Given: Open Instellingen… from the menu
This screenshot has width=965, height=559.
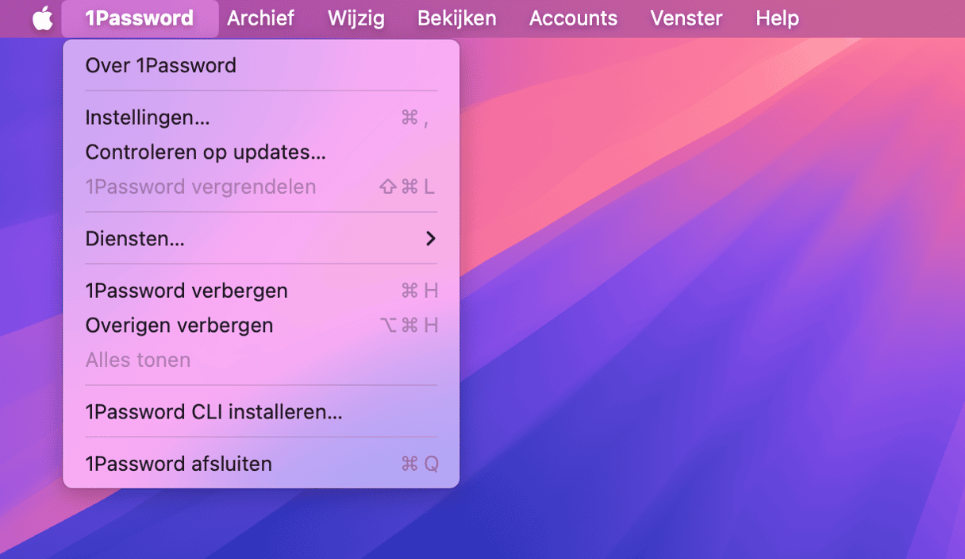Looking at the screenshot, I should [261, 118].
